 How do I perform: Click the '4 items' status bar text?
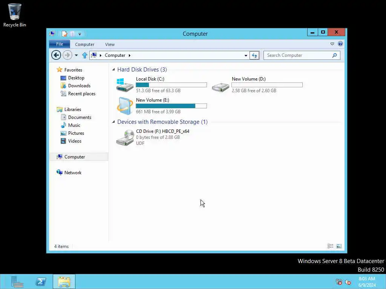(61, 246)
